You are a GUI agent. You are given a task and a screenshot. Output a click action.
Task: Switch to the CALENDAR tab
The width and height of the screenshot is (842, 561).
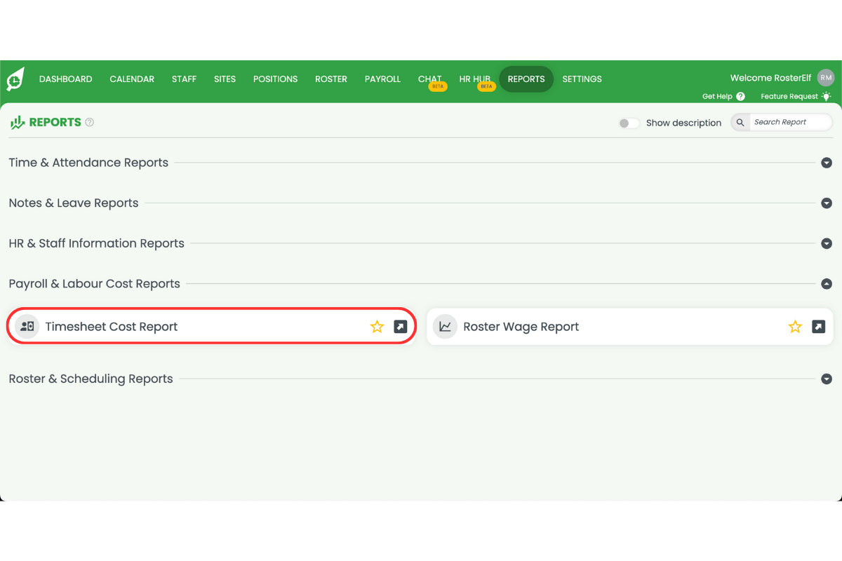[x=132, y=79]
